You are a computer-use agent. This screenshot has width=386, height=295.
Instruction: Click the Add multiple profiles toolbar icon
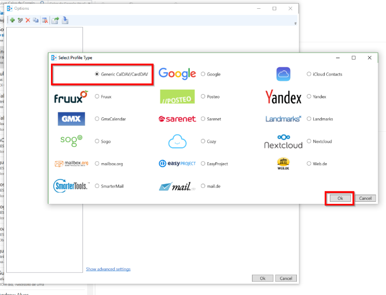[x=20, y=20]
